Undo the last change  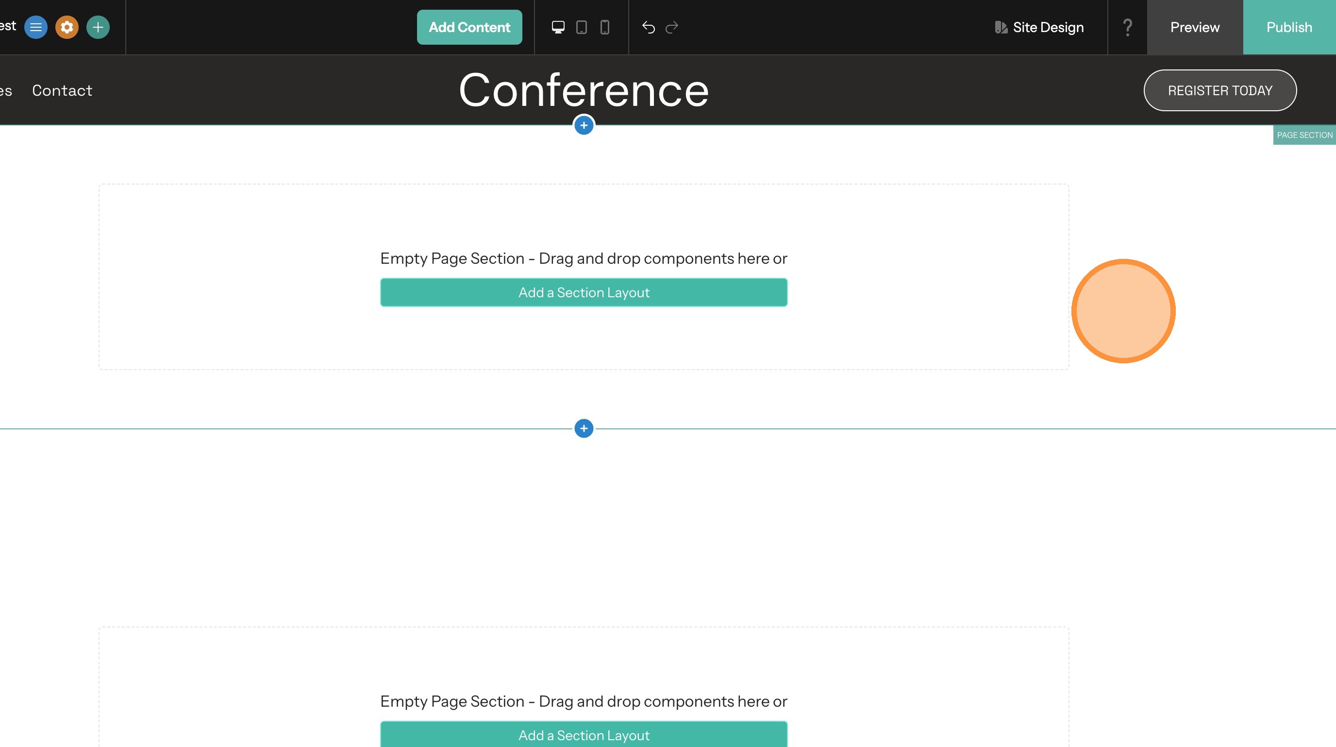pos(648,27)
